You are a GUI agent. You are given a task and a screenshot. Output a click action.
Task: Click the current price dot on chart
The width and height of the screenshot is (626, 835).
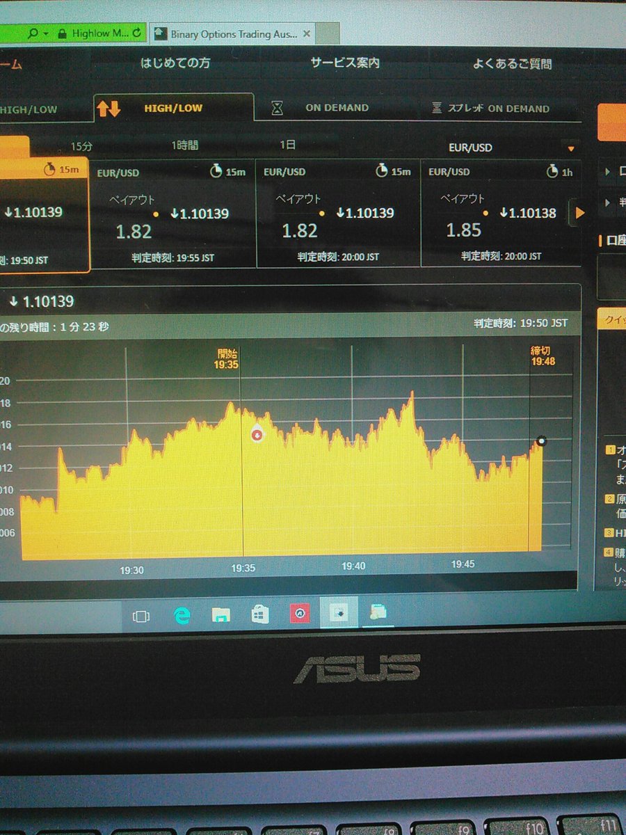541,440
